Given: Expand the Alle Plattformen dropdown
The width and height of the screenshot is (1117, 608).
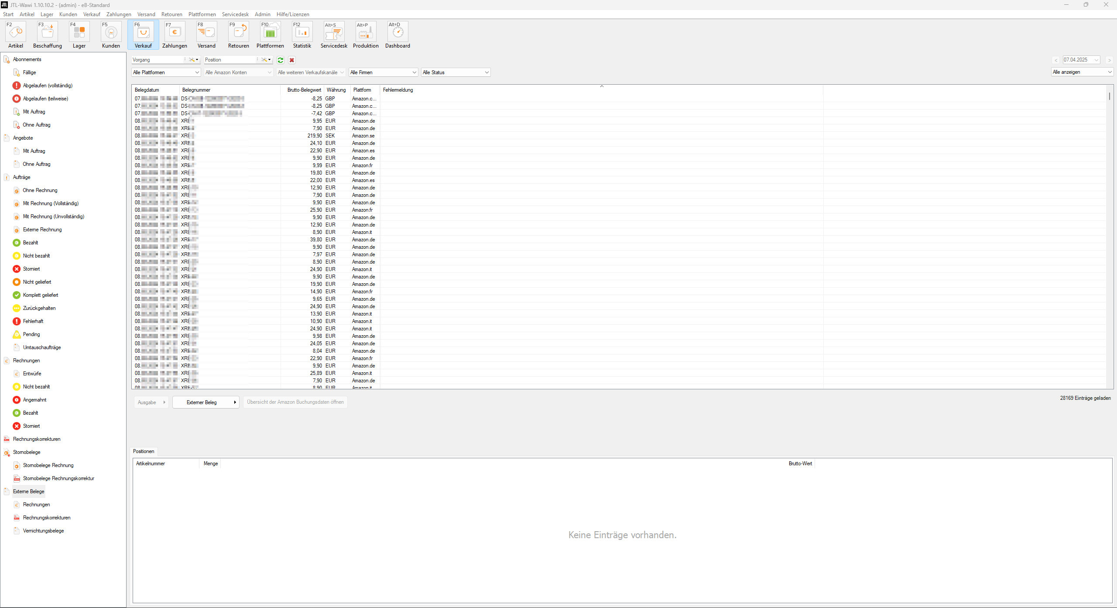Looking at the screenshot, I should click(166, 72).
